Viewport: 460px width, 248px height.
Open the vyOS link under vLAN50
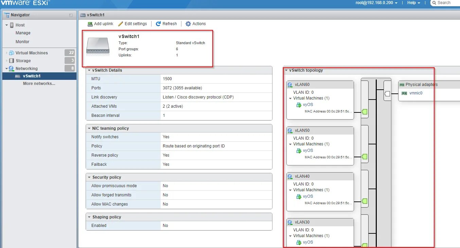[308, 150]
